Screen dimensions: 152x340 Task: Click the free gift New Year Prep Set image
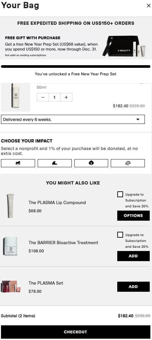pos(124,46)
